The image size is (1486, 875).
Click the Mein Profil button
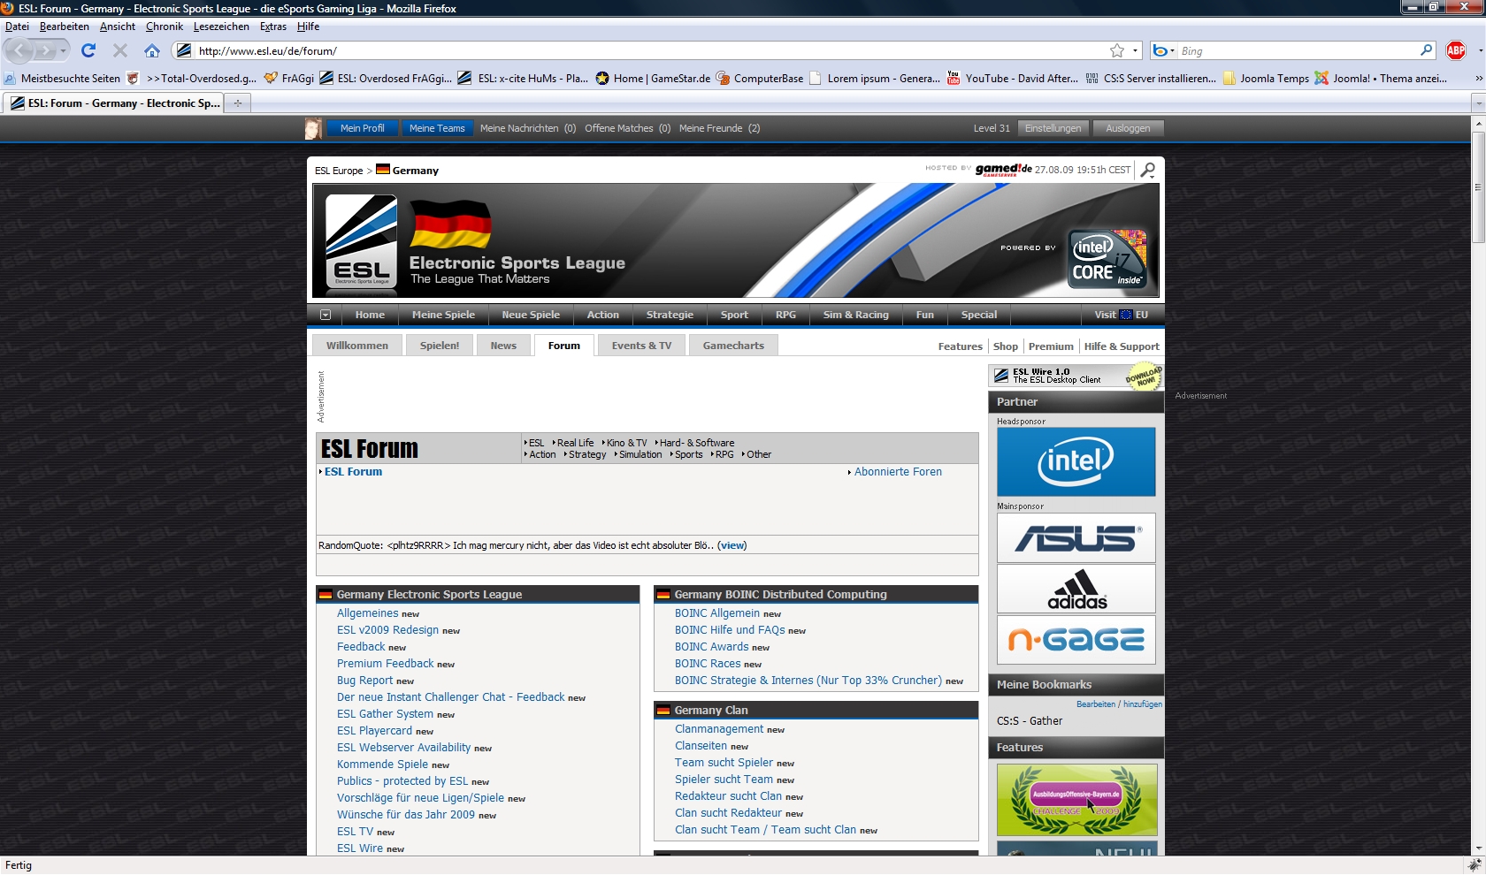[x=362, y=128]
